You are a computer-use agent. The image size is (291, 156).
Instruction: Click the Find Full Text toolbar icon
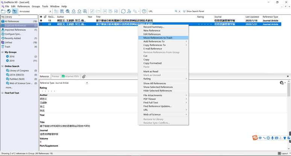click(x=85, y=11)
